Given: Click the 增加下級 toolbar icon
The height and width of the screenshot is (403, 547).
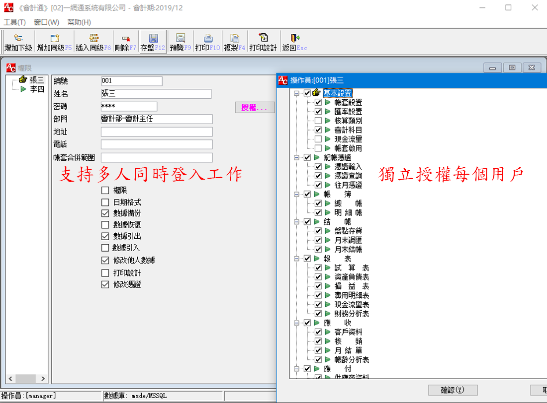Looking at the screenshot, I should click(x=18, y=42).
